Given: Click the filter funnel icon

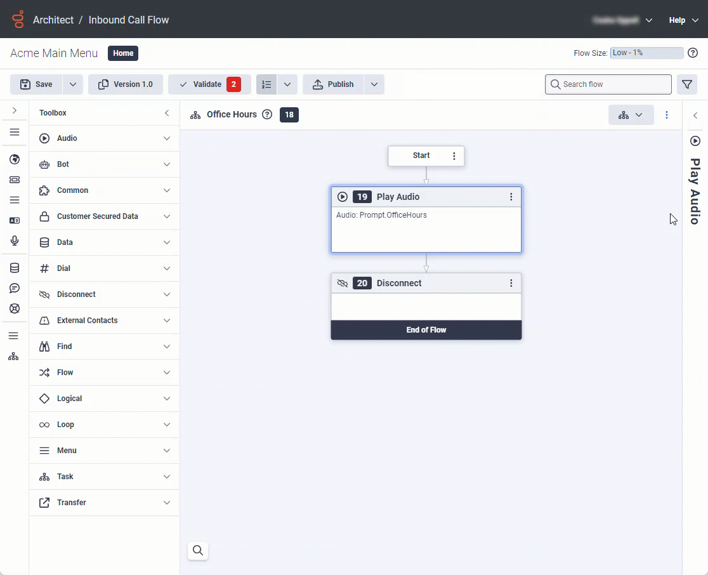Looking at the screenshot, I should 686,84.
